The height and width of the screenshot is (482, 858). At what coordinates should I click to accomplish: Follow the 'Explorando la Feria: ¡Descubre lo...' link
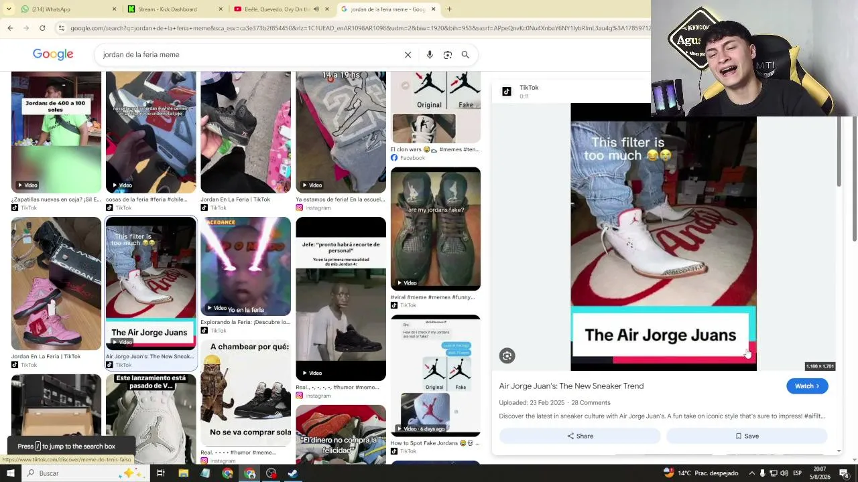[245, 322]
